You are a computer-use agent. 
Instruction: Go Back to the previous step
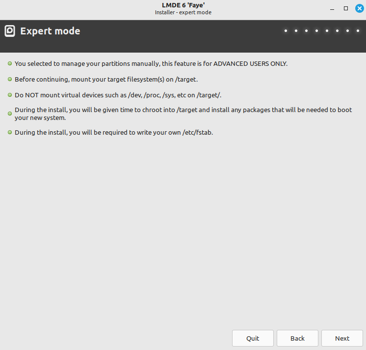pyautogui.click(x=297, y=338)
